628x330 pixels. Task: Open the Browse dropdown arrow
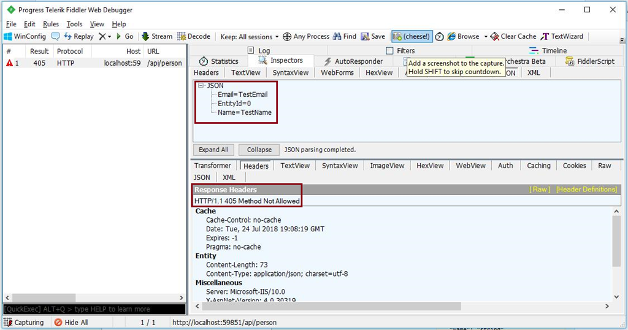click(x=486, y=36)
